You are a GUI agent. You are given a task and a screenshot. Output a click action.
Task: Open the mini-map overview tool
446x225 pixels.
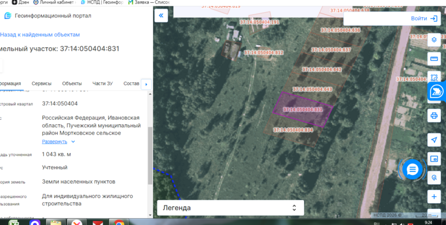coord(434,159)
